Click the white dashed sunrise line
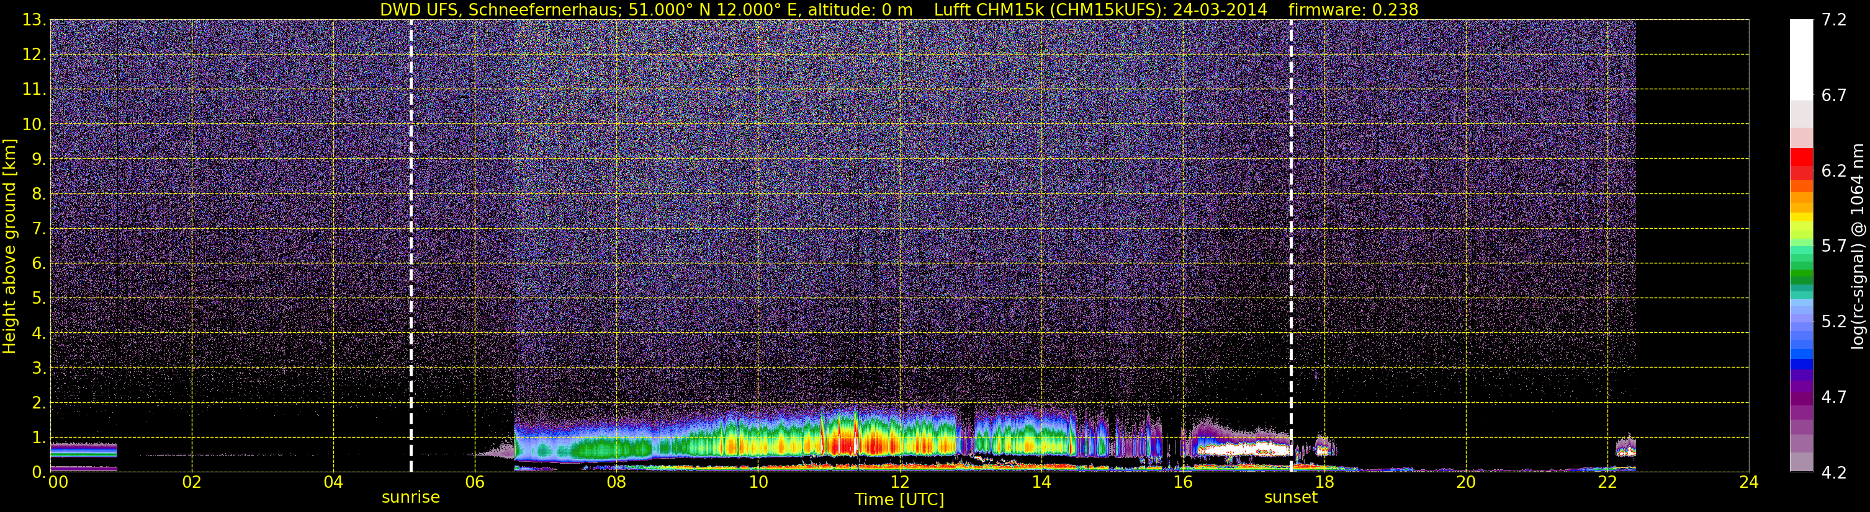Image resolution: width=1870 pixels, height=512 pixels. [x=411, y=246]
